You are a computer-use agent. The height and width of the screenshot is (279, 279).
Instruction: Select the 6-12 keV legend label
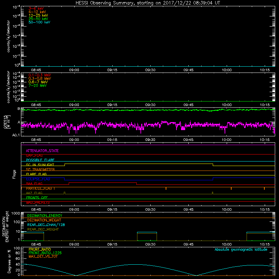(37, 12)
